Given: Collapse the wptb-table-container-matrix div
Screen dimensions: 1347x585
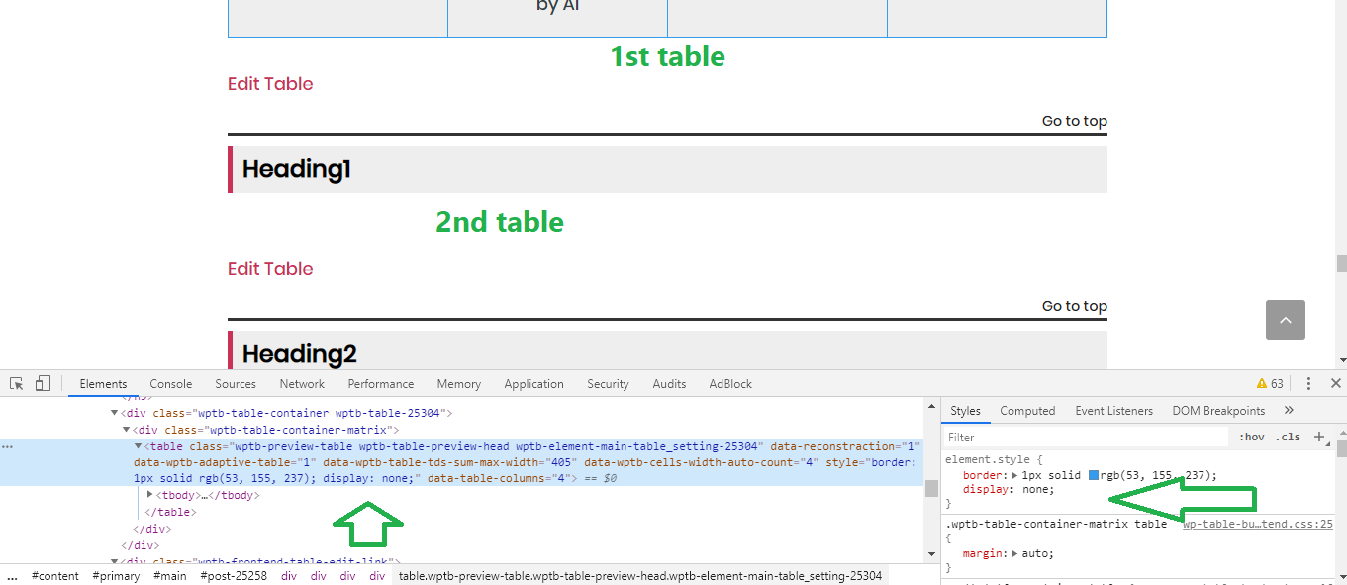Looking at the screenshot, I should point(126,430).
